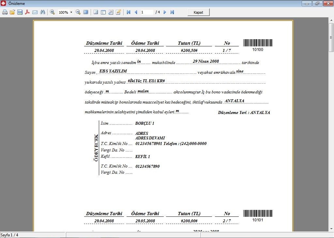Click the amount text #200,50#
Image resolution: width=334 pixels, height=238 pixels.
pyautogui.click(x=189, y=51)
